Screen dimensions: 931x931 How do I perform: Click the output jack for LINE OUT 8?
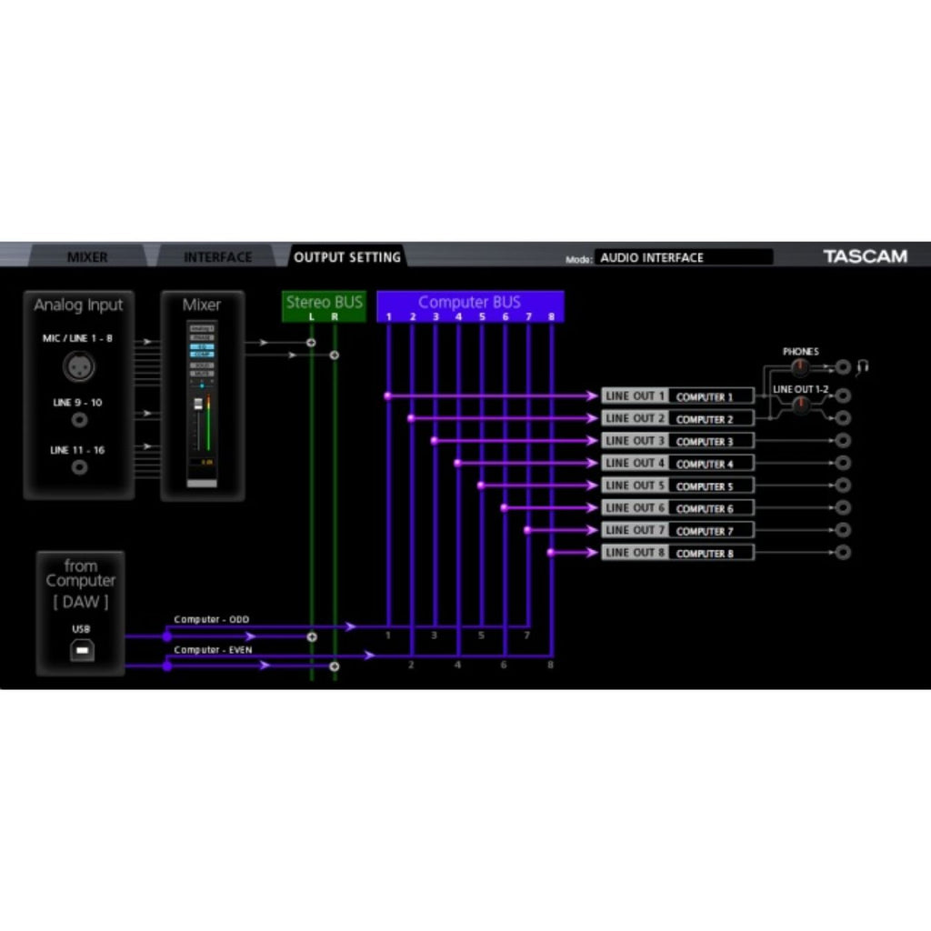click(843, 553)
